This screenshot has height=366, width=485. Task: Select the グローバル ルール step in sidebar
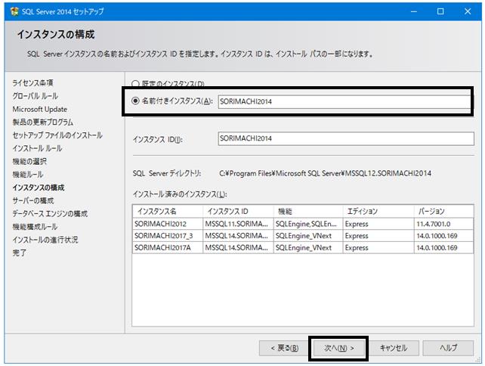click(x=36, y=96)
